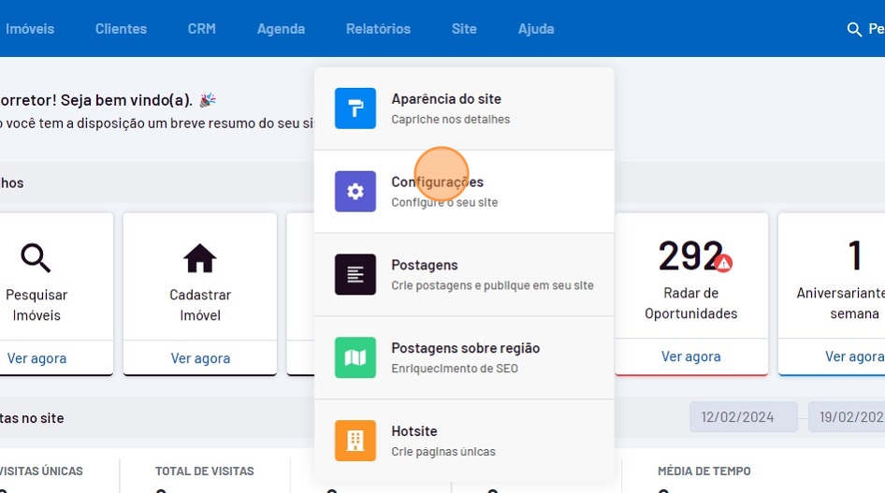The image size is (885, 493).
Task: Click the green map icon for Postagens sobre região
Action: 355,357
